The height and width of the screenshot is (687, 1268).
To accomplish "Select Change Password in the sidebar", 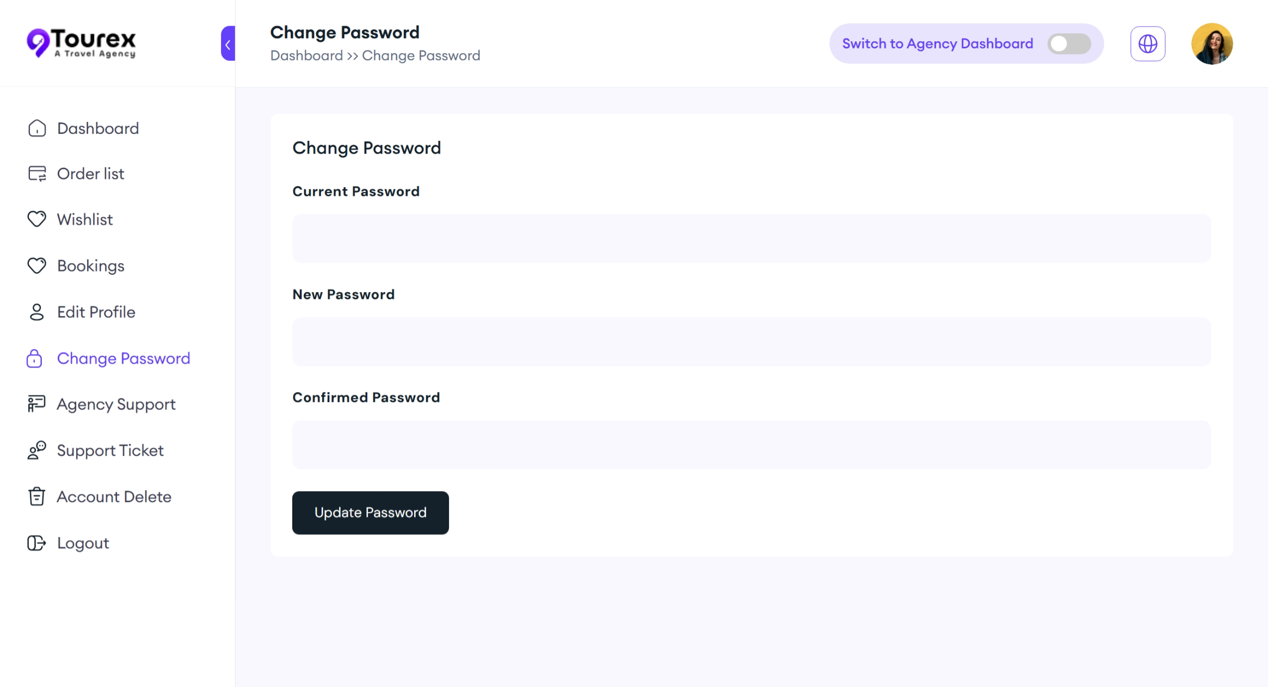I will pos(124,358).
